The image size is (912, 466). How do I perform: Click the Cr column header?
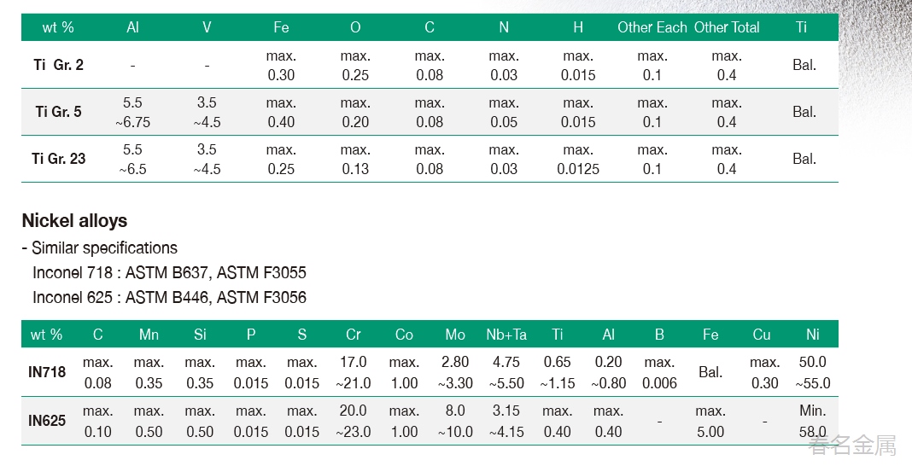[354, 335]
